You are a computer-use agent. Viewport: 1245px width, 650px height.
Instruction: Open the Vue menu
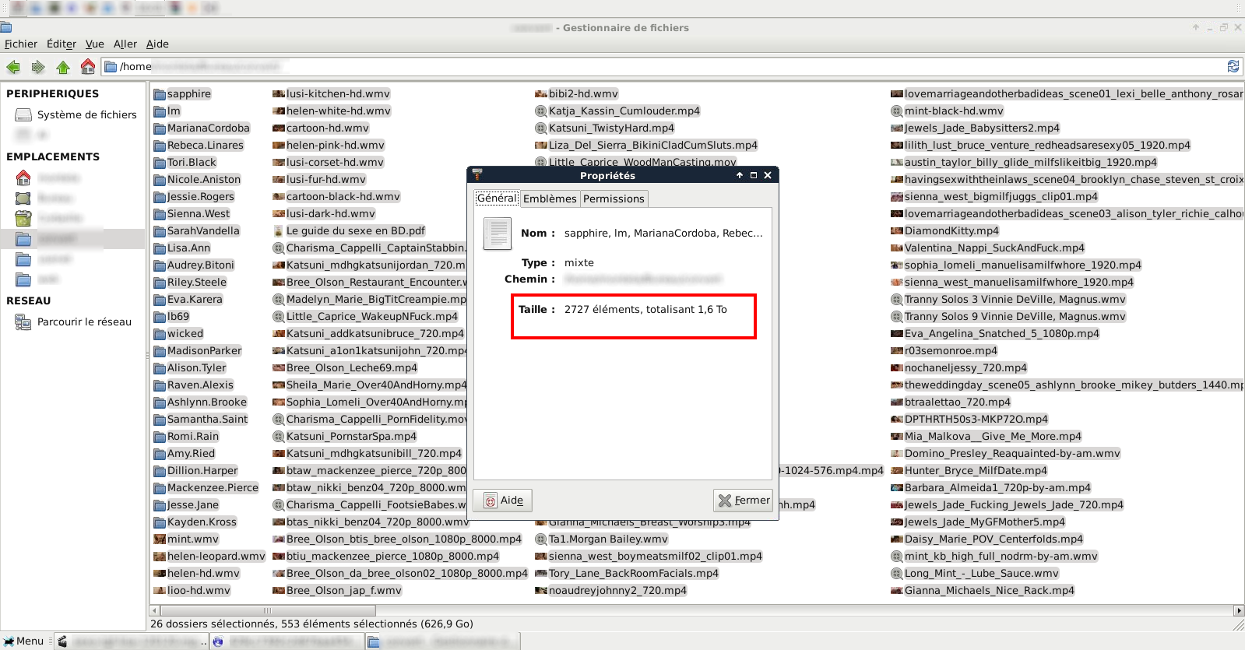tap(95, 44)
